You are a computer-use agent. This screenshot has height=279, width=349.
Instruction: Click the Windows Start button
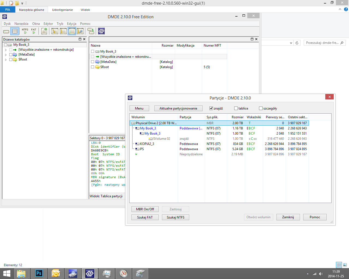click(x=7, y=273)
